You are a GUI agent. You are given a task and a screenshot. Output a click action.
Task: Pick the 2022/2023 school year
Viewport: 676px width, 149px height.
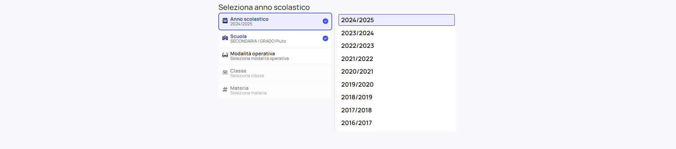pos(396,46)
